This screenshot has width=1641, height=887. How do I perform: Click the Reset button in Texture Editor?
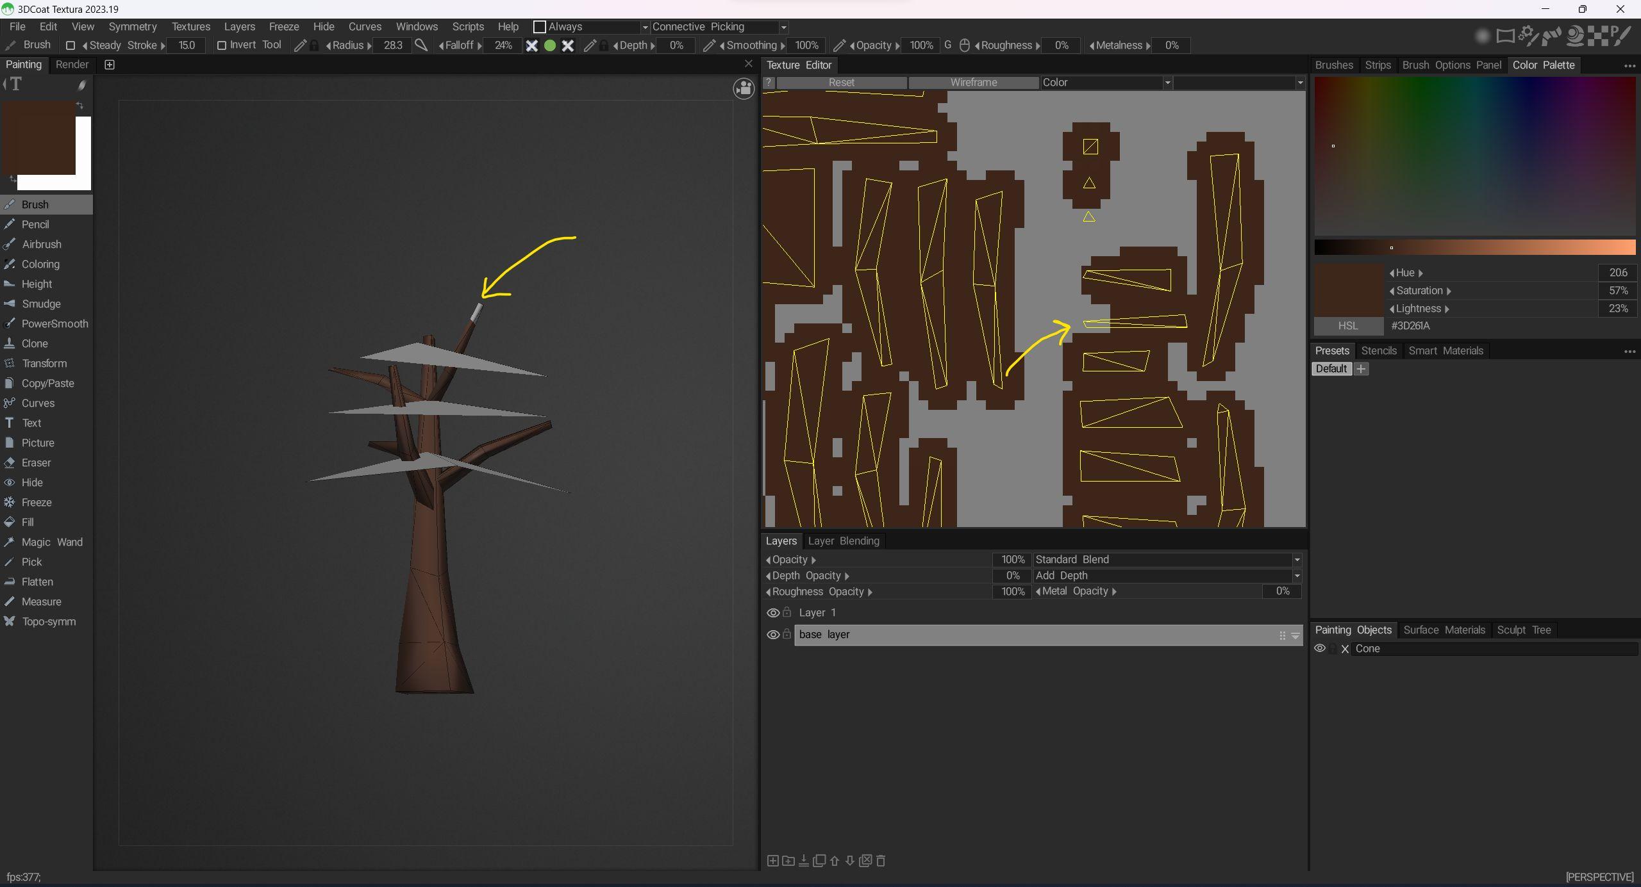(x=841, y=83)
